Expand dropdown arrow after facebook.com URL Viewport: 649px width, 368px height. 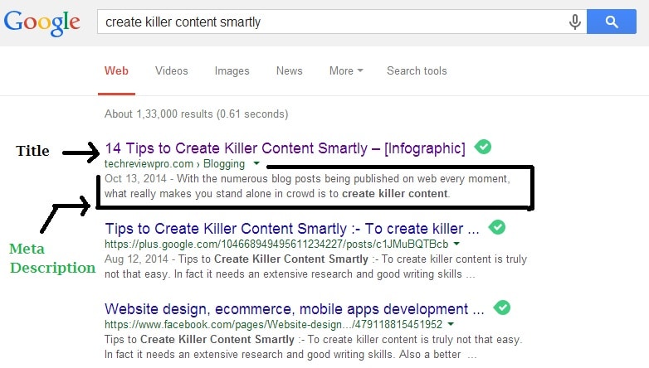pyautogui.click(x=451, y=324)
